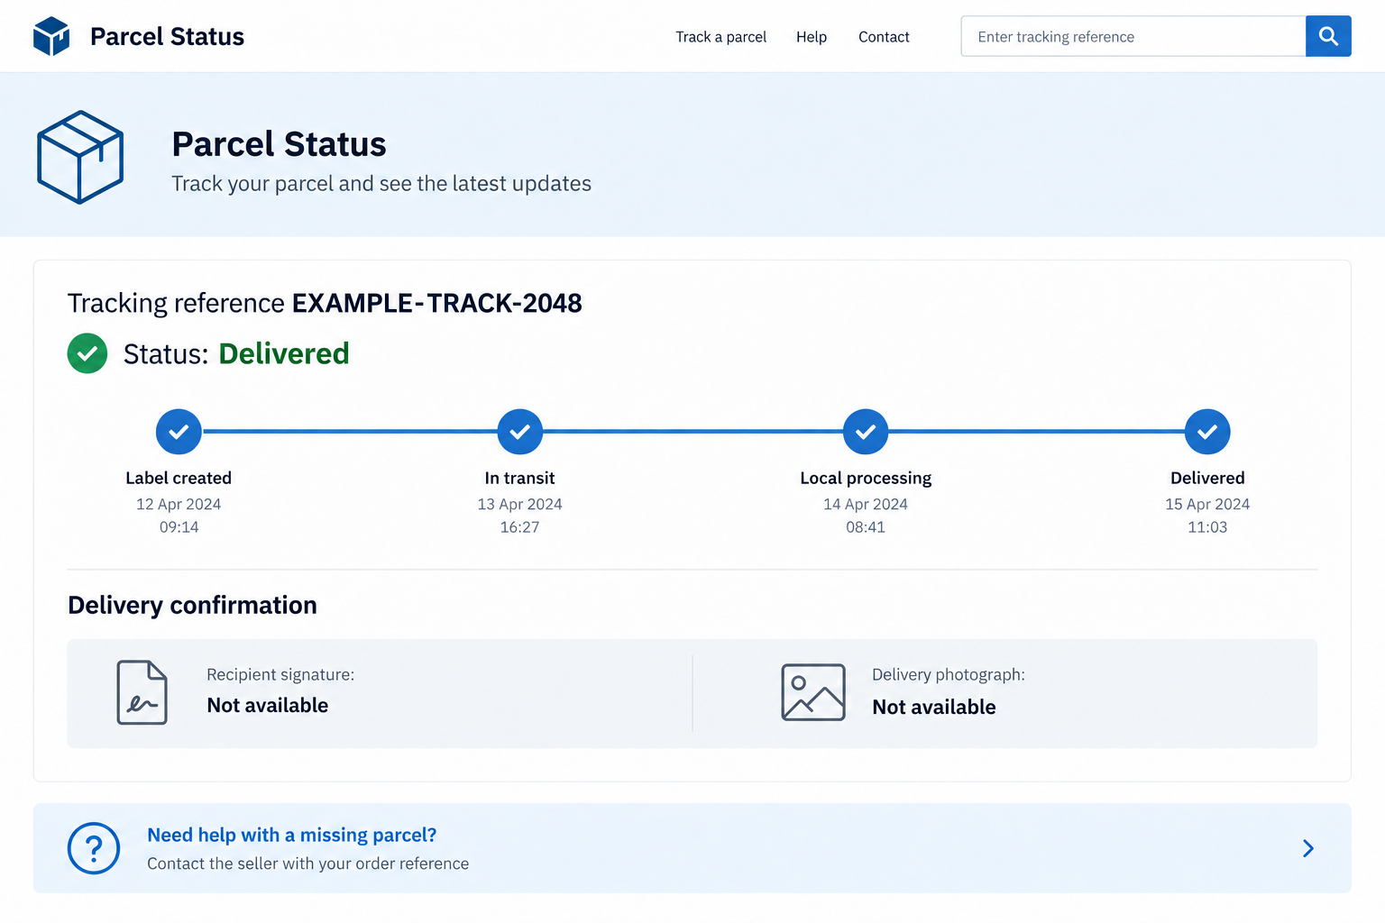Click the 15 Apr 2024 date
The image size is (1385, 923).
(x=1207, y=504)
